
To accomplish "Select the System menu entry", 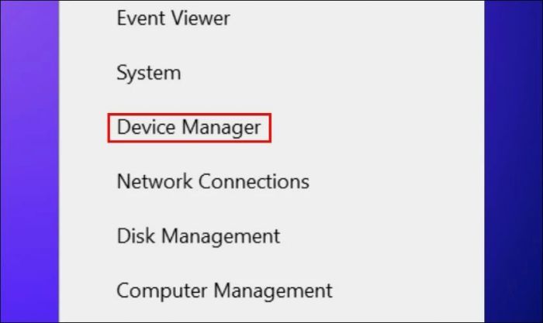I will point(148,74).
